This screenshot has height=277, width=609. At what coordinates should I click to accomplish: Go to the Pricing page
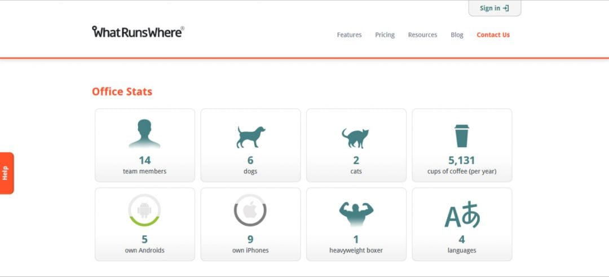click(385, 35)
